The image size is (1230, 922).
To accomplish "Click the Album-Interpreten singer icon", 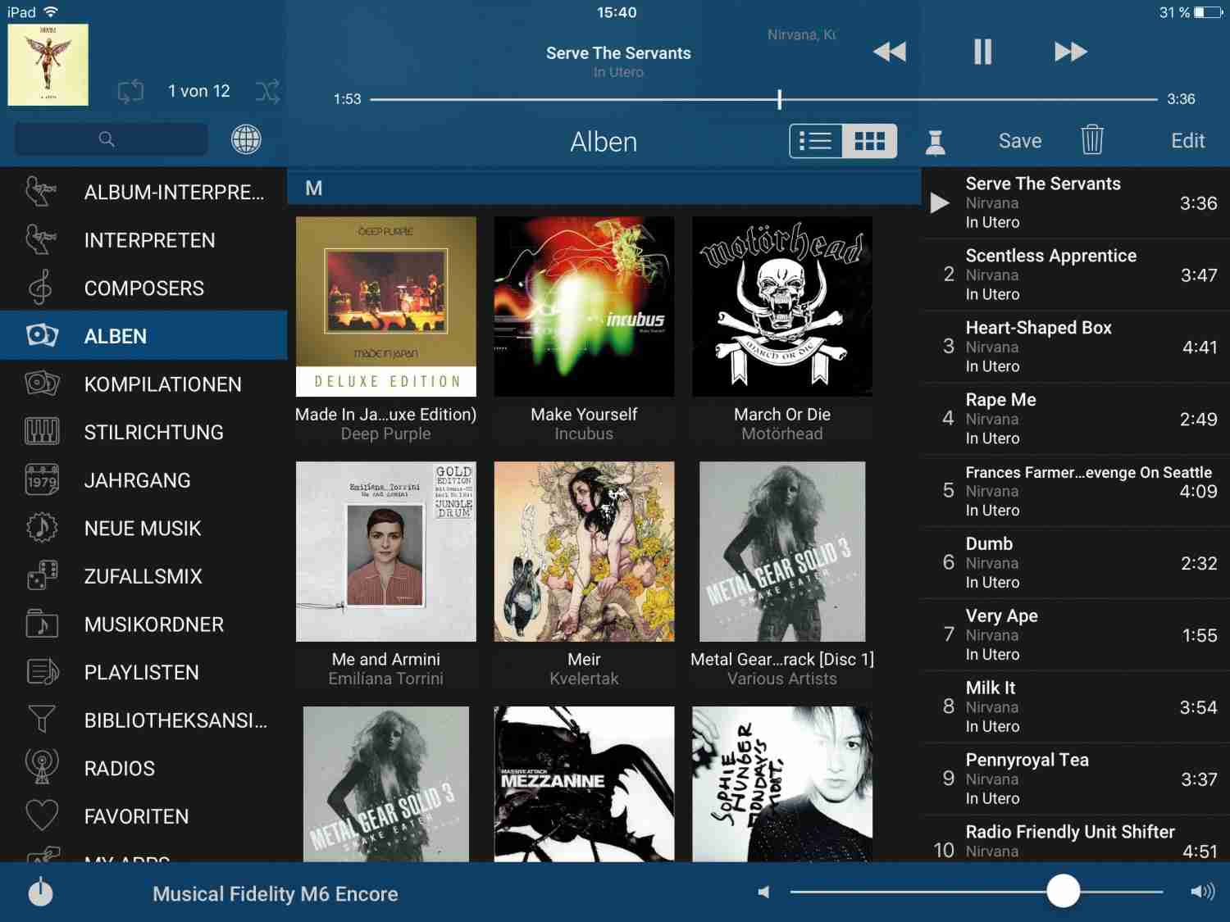I will (40, 191).
